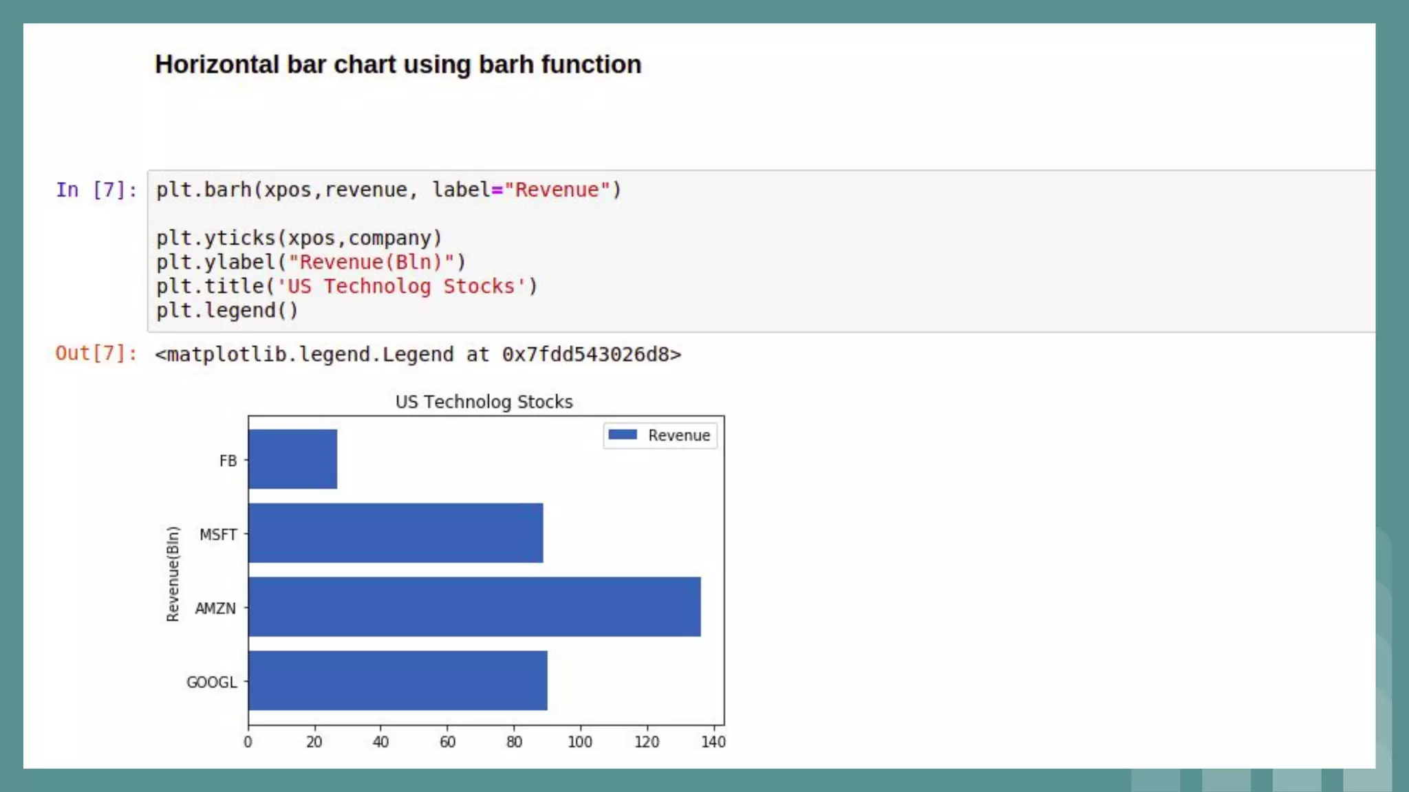Screen dimensions: 1409x792
Task: Click the matplotlib legend output text
Action: click(418, 354)
